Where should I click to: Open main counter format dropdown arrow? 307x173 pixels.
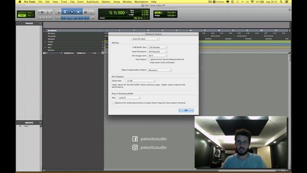pos(126,12)
